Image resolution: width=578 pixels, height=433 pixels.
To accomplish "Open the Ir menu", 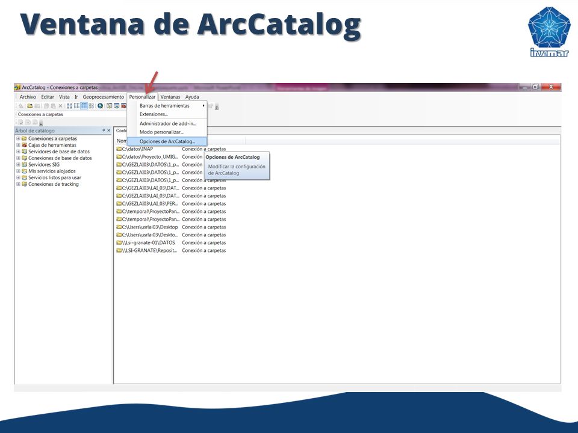I will point(76,97).
